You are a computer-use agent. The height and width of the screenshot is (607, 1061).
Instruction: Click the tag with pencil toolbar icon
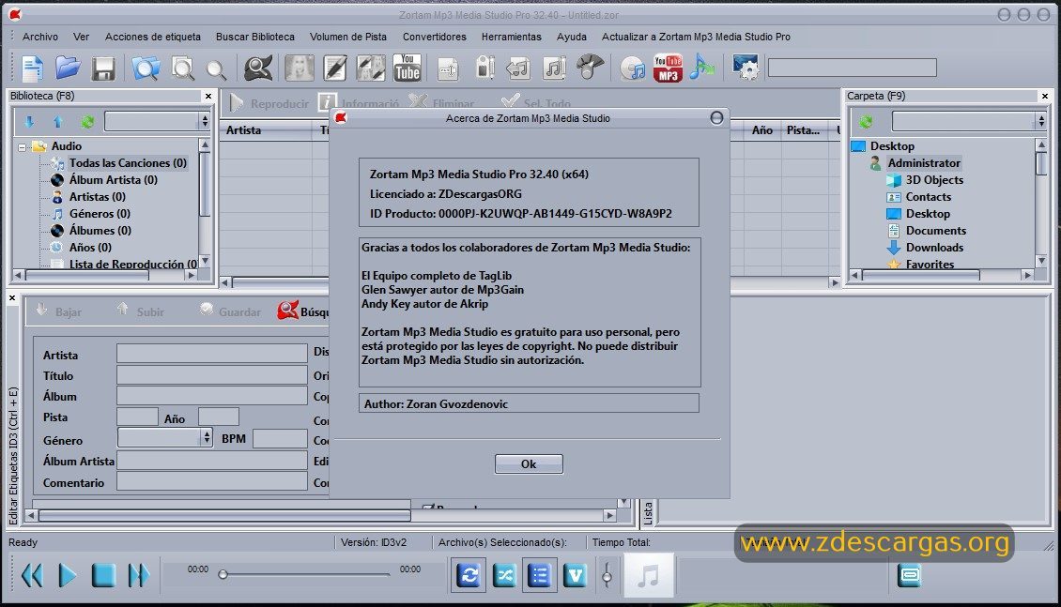(484, 68)
